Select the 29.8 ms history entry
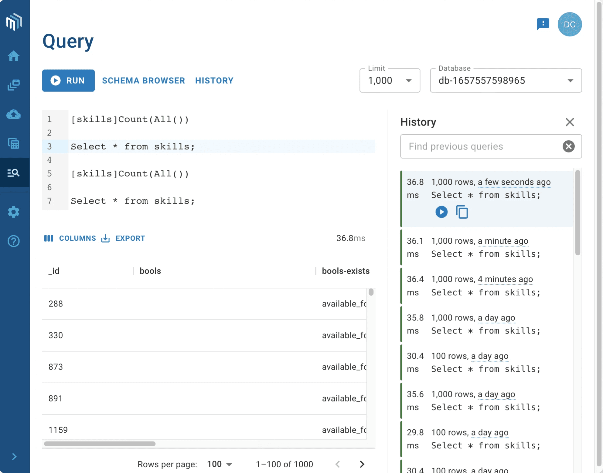Image resolution: width=603 pixels, height=473 pixels. click(486, 439)
